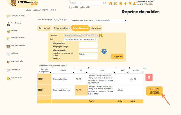Screen dimensions: 181x115
Task: Click the home icon in top toolbar
Action: (x=111, y=3)
